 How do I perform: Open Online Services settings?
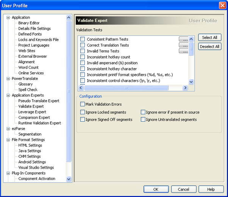pyautogui.click(x=31, y=73)
